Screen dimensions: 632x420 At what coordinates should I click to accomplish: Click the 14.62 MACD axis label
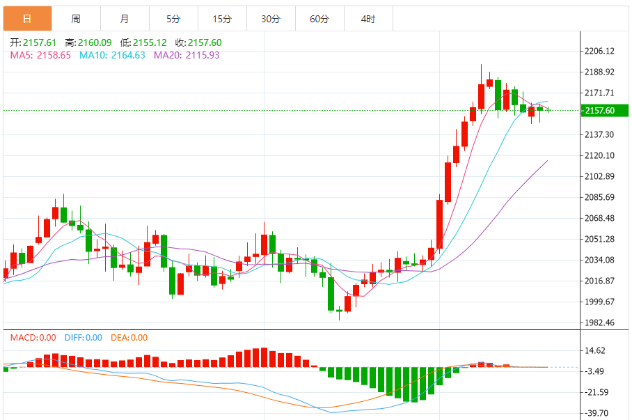[595, 350]
